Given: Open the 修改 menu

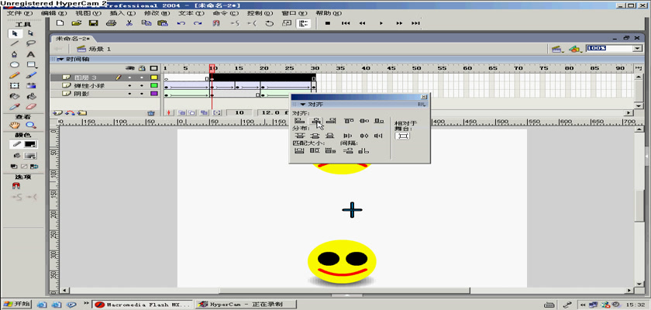Looking at the screenshot, I should point(157,13).
